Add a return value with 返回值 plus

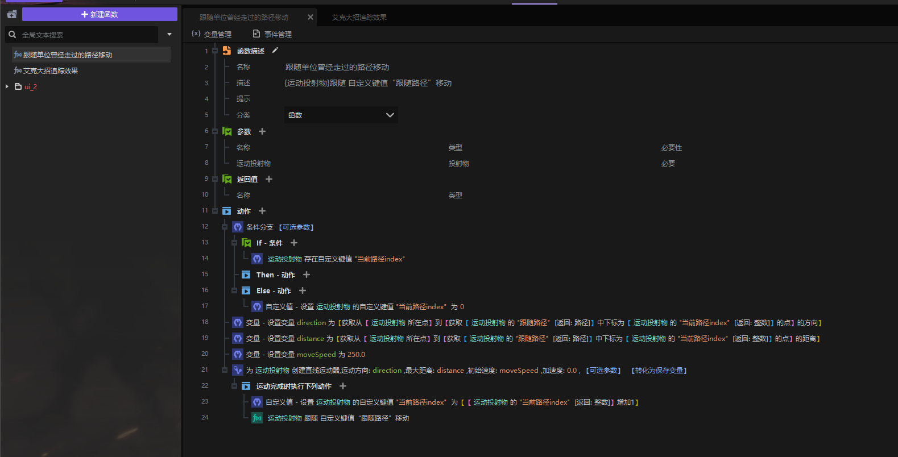(x=269, y=179)
